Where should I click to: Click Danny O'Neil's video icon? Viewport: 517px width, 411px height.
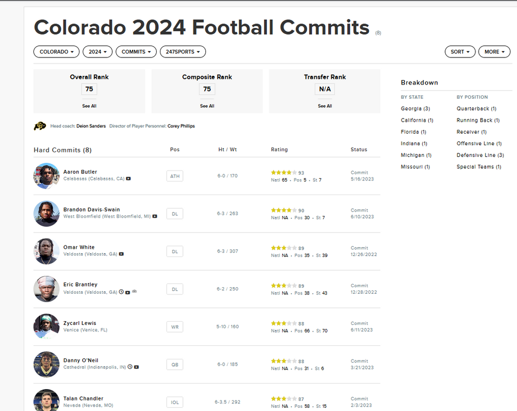(136, 367)
